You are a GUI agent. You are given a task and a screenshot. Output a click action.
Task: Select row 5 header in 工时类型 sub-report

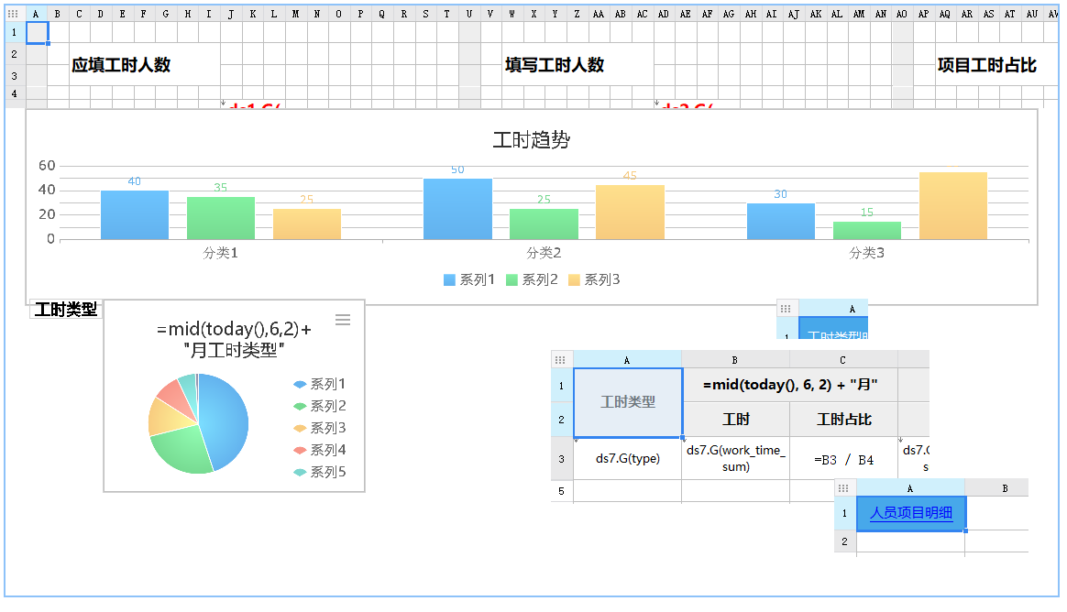coord(561,491)
